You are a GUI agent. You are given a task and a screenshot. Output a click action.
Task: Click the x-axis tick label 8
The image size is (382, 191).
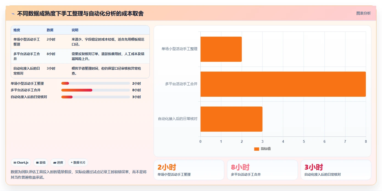tap(366, 141)
